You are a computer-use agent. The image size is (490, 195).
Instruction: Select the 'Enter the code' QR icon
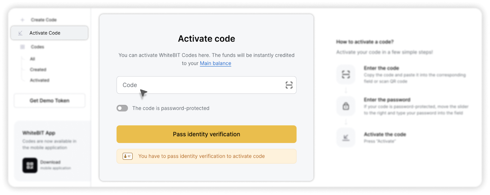346,74
